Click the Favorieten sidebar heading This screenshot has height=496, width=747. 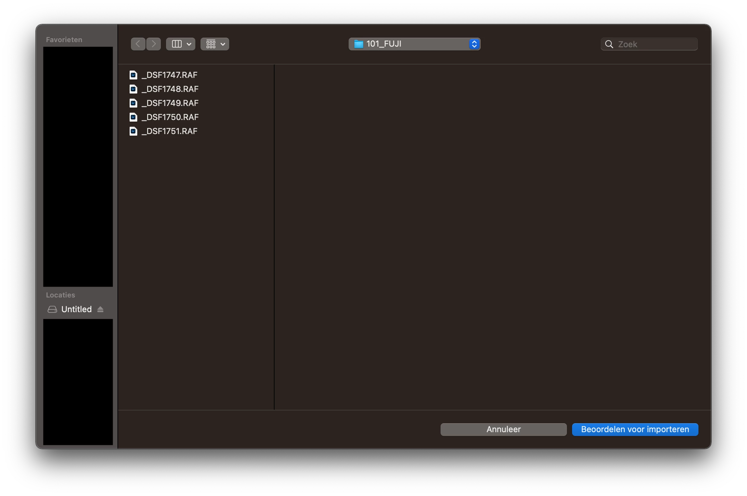click(x=64, y=40)
